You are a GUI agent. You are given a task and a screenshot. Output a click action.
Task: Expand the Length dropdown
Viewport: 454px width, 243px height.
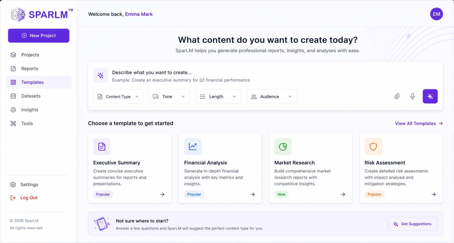pyautogui.click(x=218, y=97)
